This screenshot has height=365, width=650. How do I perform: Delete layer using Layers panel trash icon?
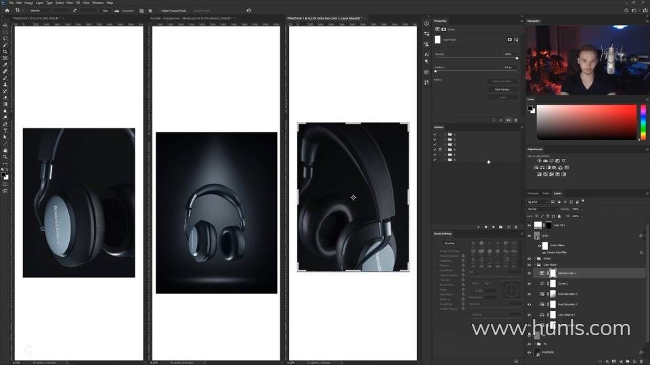coord(641,361)
